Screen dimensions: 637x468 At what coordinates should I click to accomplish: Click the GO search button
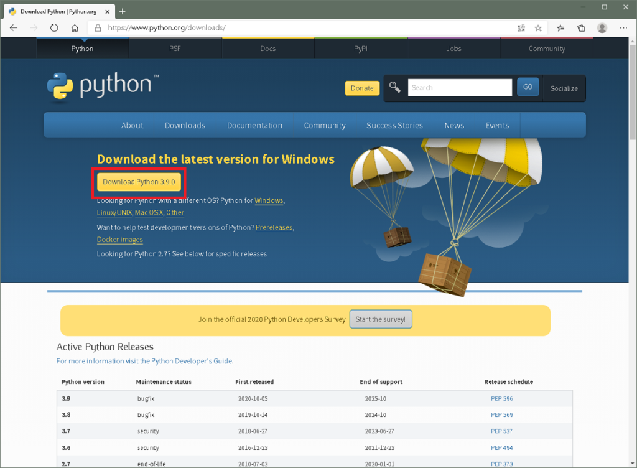pyautogui.click(x=528, y=87)
